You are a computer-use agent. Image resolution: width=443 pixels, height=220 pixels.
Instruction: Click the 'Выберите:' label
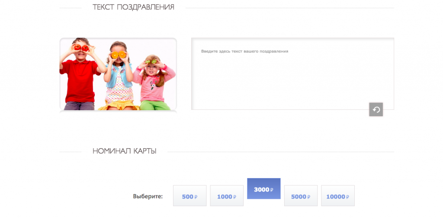click(148, 197)
